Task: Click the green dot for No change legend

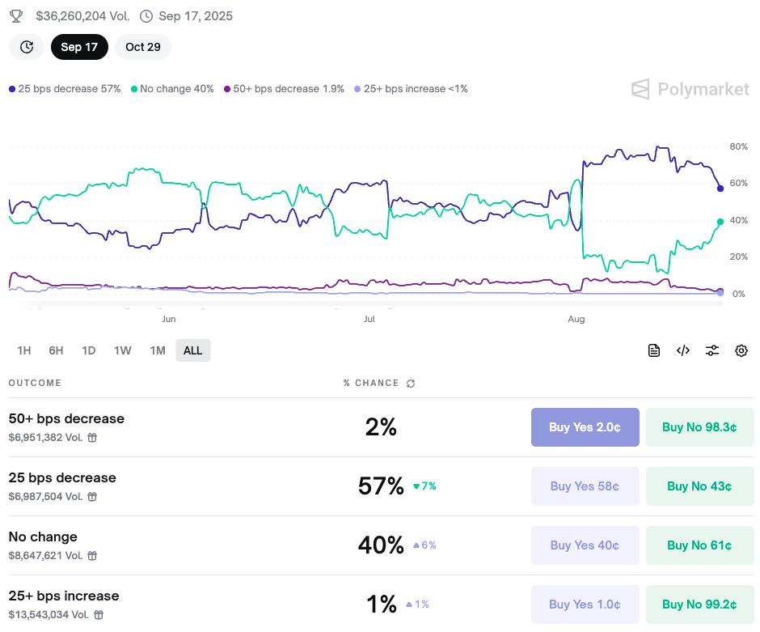Action: point(134,89)
